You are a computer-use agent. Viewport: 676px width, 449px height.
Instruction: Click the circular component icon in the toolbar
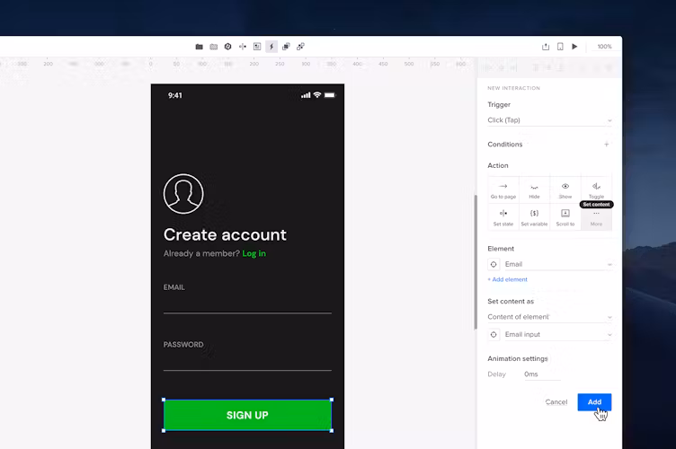[x=228, y=47]
